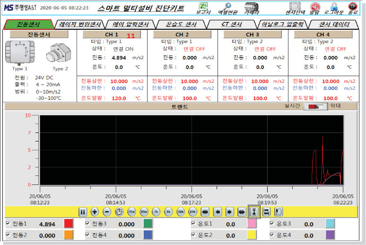The width and height of the screenshot is (366, 245).
Task: Switch to 에어 압력센서 tab
Action: click(131, 24)
